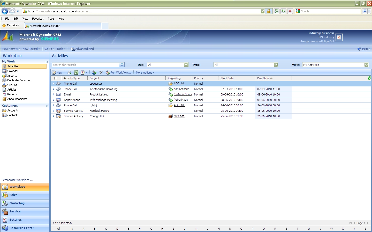Open the Favorites menu in the menu bar
372x232 pixels.
point(38,19)
